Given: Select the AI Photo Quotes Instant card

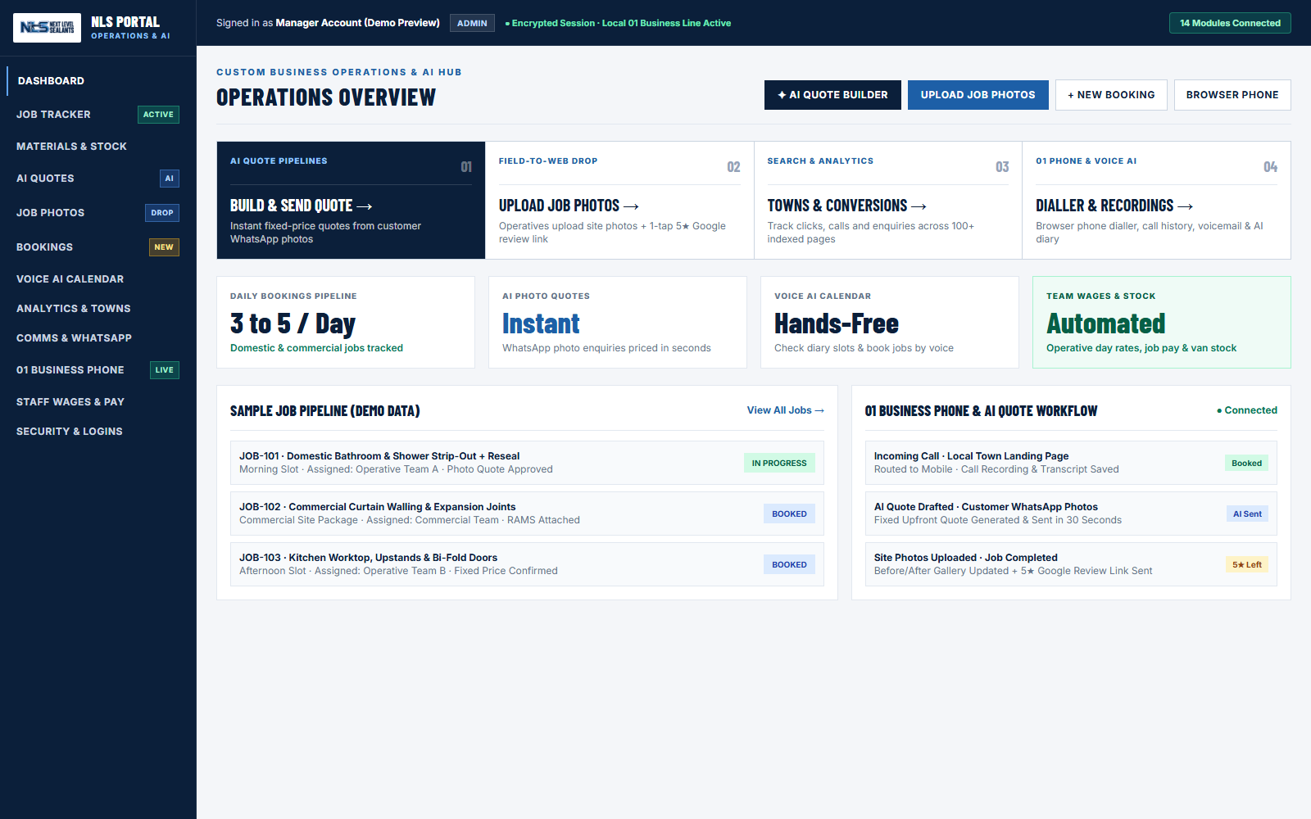Looking at the screenshot, I should pyautogui.click(x=618, y=323).
